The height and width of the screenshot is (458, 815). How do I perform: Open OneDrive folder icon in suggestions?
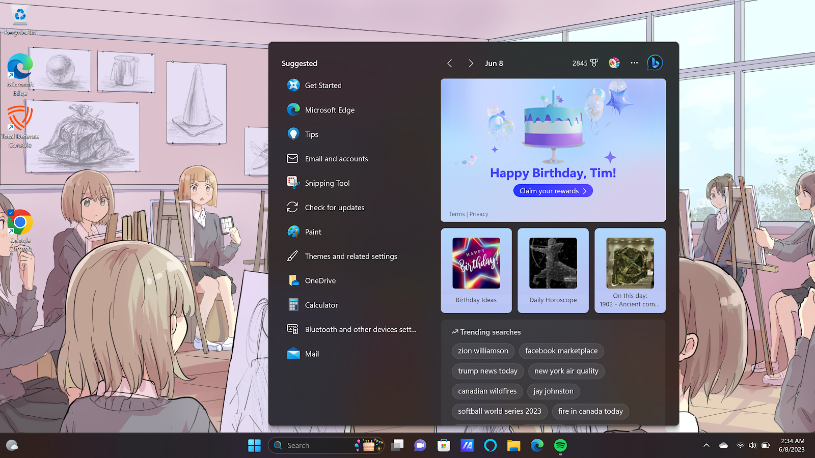pos(293,280)
